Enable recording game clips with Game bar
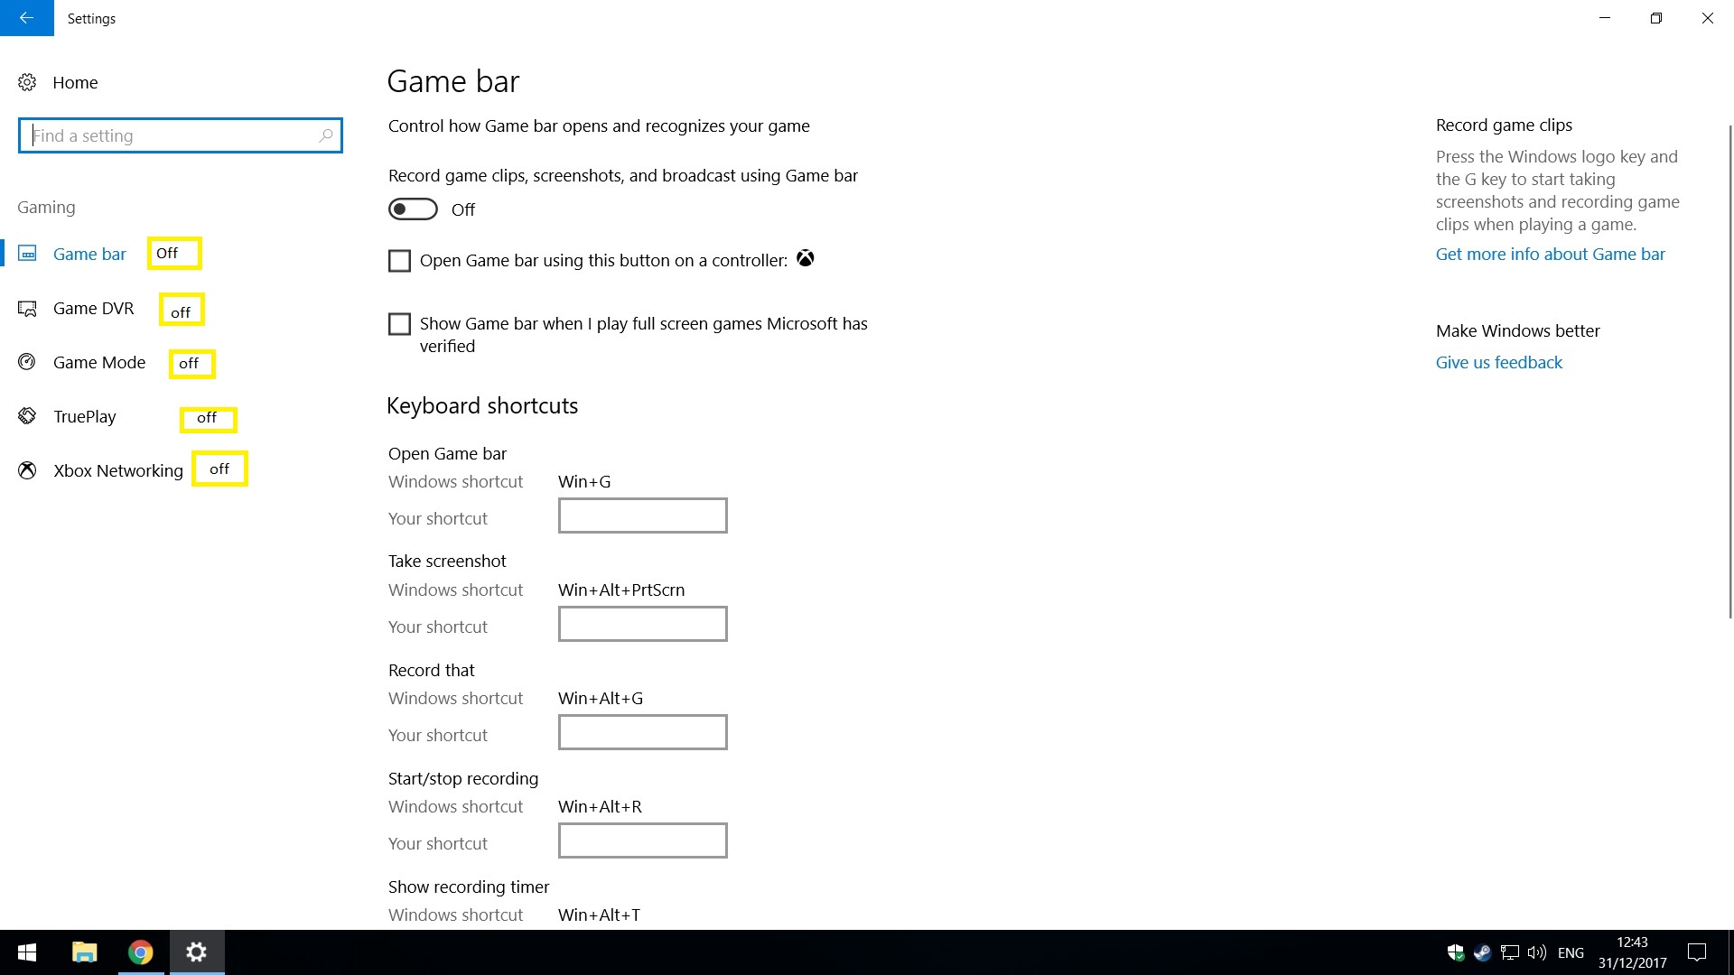 pyautogui.click(x=413, y=209)
